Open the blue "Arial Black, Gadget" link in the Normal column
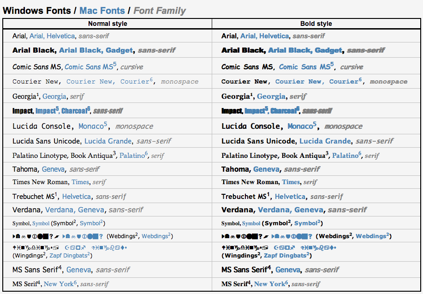Image resolution: width=423 pixels, height=294 pixels. pyautogui.click(x=96, y=50)
